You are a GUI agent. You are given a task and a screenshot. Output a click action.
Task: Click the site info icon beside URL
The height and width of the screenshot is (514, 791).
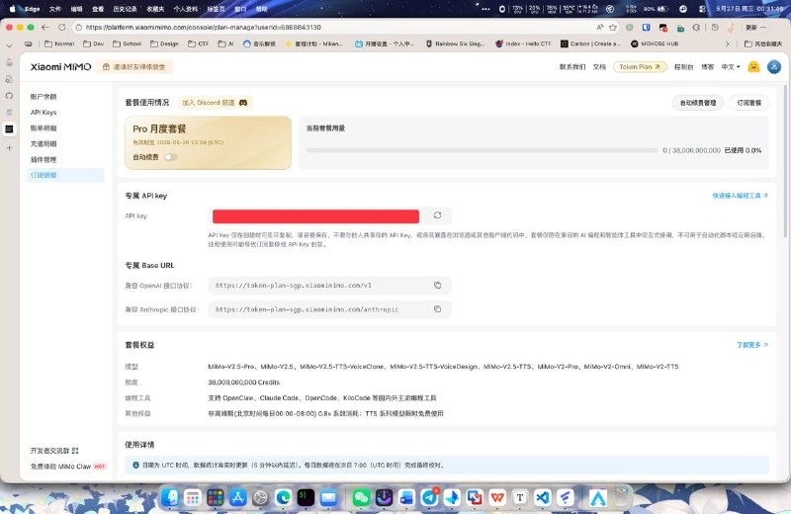(x=79, y=28)
